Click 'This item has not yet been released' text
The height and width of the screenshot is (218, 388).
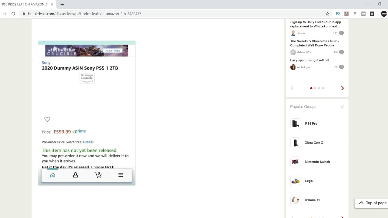coord(79,150)
